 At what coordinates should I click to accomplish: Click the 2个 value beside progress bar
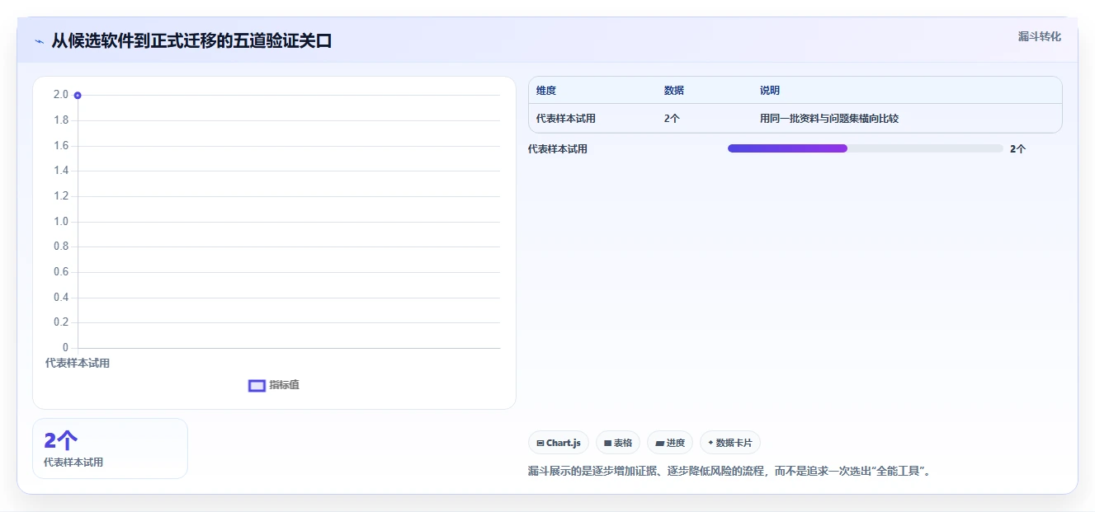click(1017, 149)
